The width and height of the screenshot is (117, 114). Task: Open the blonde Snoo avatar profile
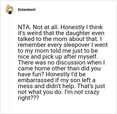pyautogui.click(x=9, y=10)
